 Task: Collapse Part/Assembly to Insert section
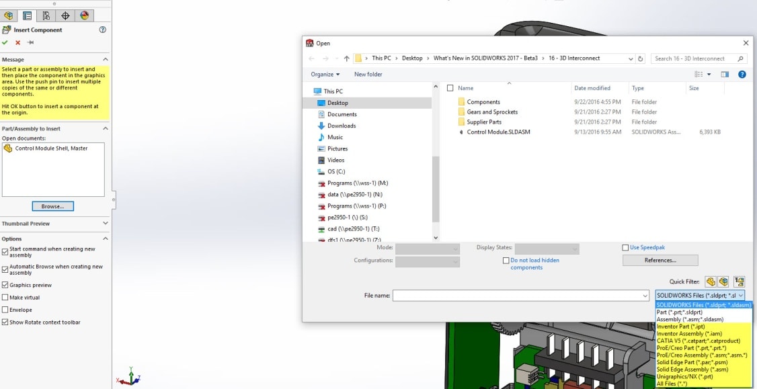pyautogui.click(x=106, y=128)
